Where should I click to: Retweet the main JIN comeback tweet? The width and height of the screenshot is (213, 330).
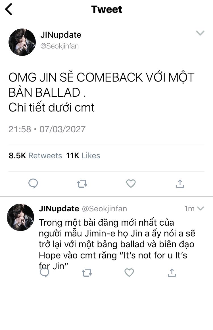coord(82,184)
